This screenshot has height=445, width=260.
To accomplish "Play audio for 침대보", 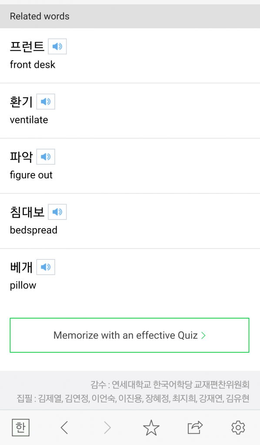I will point(57,212).
